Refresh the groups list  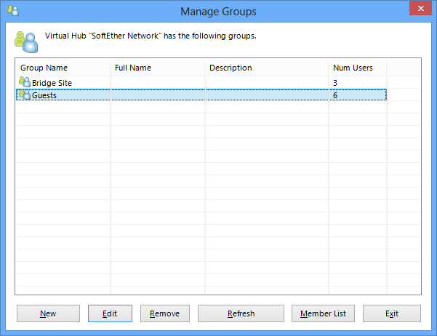click(241, 313)
